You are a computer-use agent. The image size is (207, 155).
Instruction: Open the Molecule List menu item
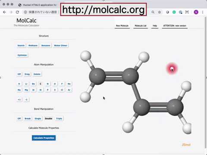coord(141,26)
